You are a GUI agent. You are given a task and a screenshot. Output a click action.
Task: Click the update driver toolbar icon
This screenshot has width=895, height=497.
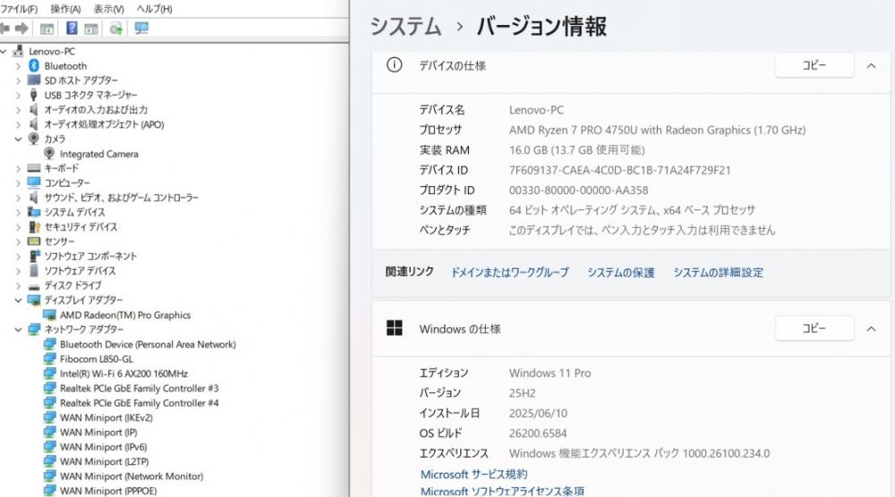coord(115,29)
